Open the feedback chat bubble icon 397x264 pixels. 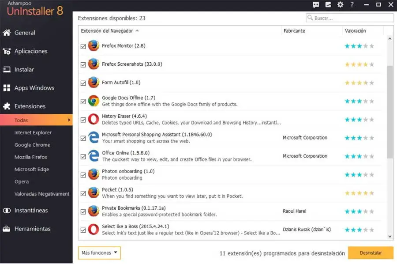pyautogui.click(x=316, y=5)
